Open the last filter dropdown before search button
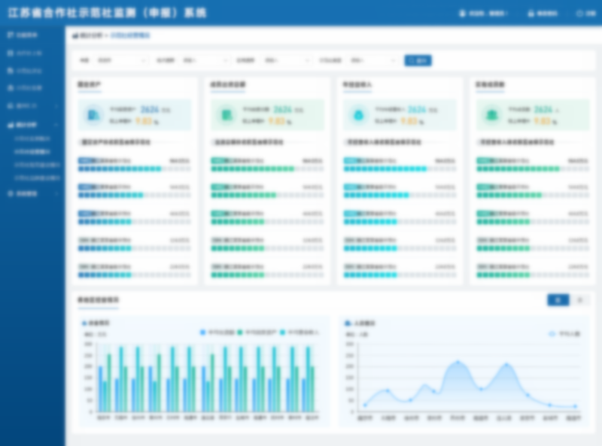Viewport: 602px width, 446px height. tap(373, 60)
